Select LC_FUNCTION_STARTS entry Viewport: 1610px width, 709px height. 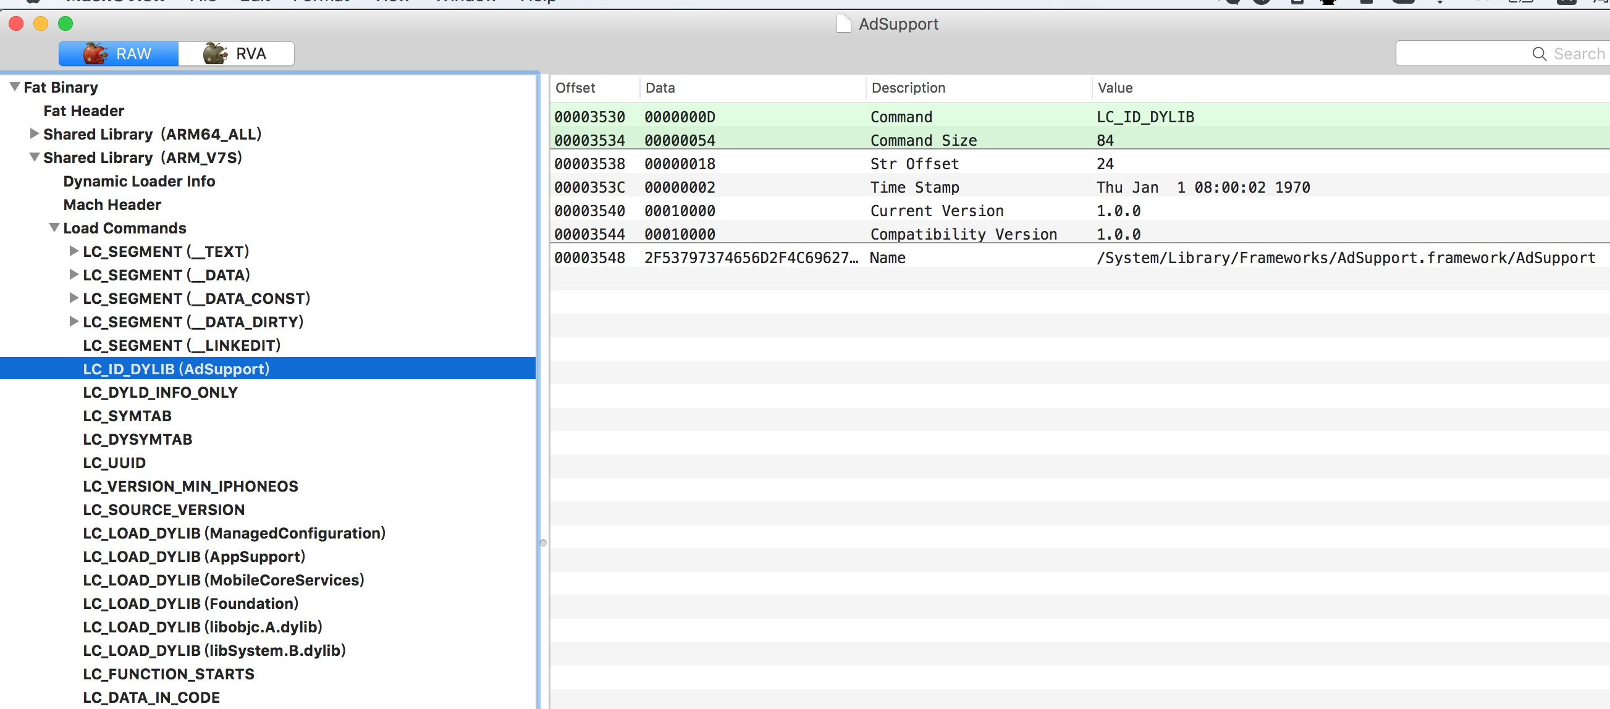(169, 674)
